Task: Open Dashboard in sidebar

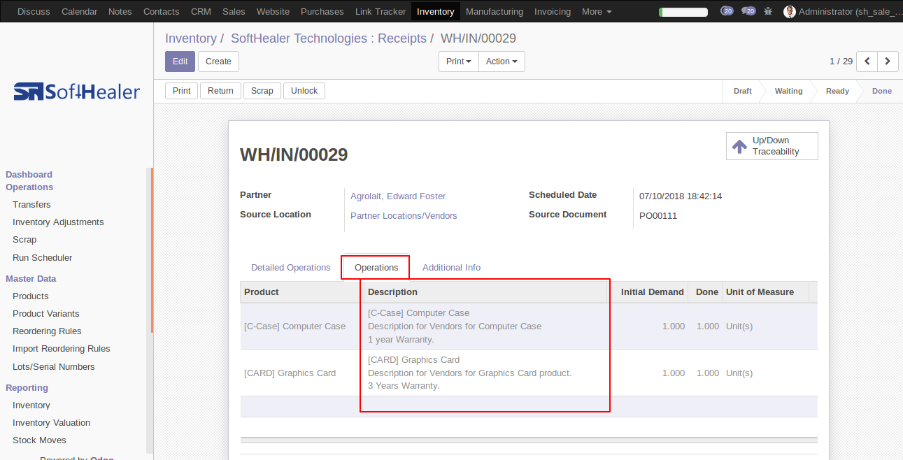Action: [29, 175]
